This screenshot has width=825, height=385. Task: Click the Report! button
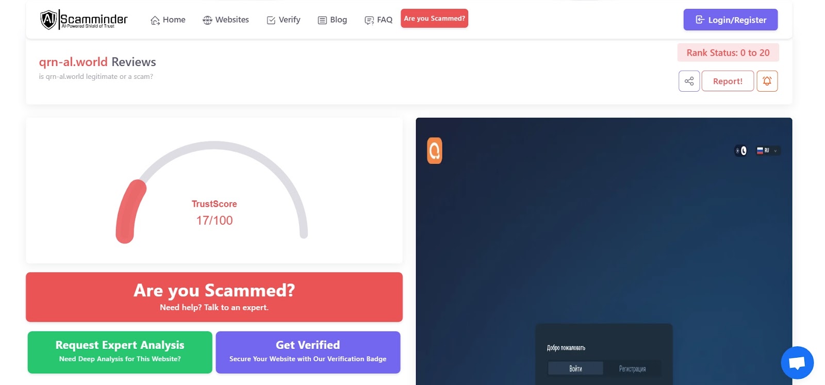pyautogui.click(x=728, y=81)
